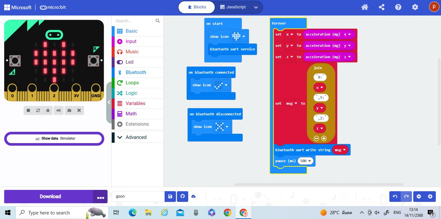Select the Variables category in the toolbox

(x=135, y=103)
